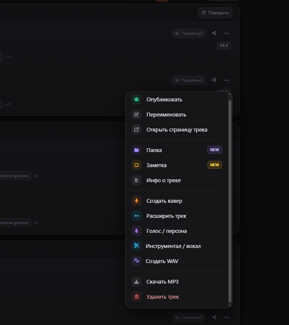
Task: Click the share icon on the topmost track
Action: click(214, 34)
